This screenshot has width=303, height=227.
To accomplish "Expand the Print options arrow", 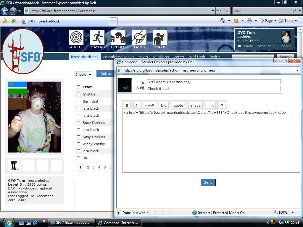I will 255,21.
